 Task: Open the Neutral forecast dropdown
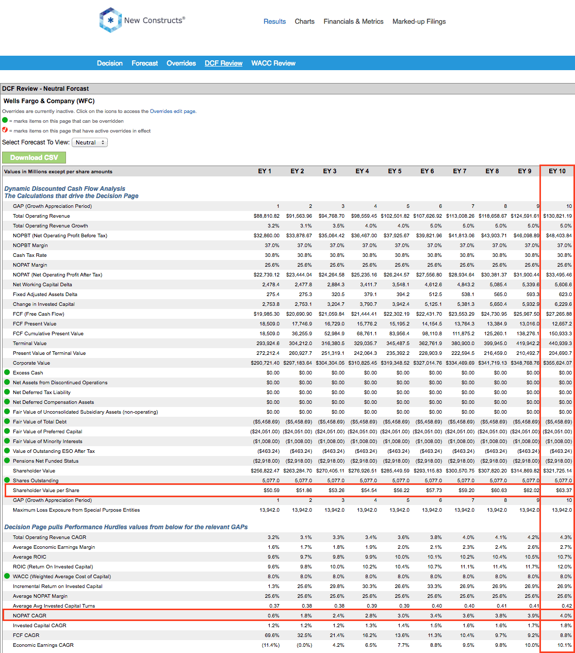click(90, 142)
